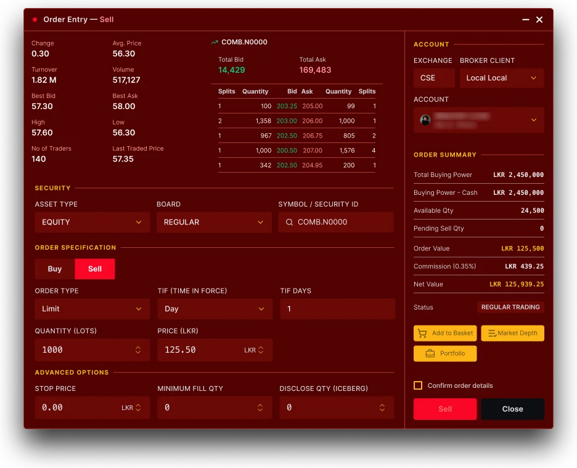577x468 pixels.
Task: Click the Commission LKR 439.25 value
Action: coord(525,266)
